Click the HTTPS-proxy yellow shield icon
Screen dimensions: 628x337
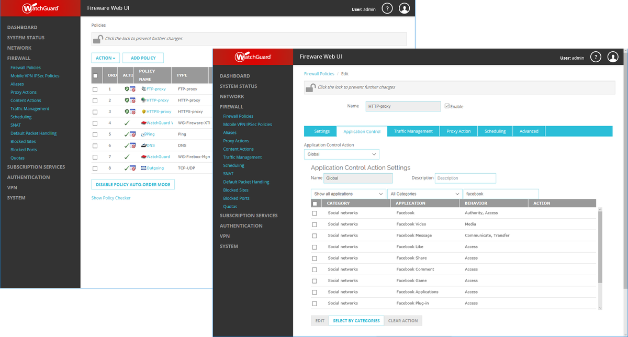(144, 111)
